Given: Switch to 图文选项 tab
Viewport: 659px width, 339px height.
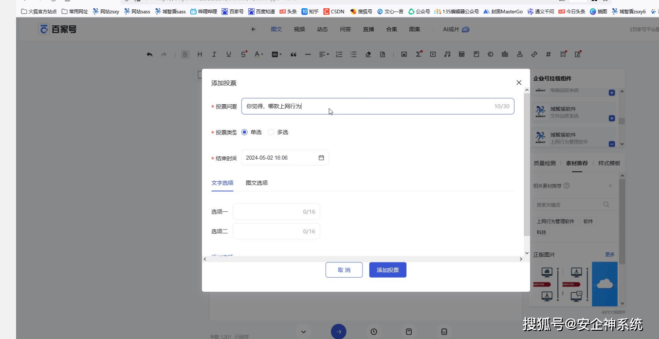Looking at the screenshot, I should [x=256, y=183].
